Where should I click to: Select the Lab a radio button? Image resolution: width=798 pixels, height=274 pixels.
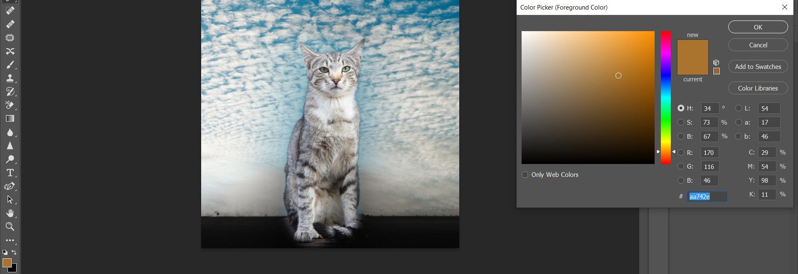[x=739, y=122]
